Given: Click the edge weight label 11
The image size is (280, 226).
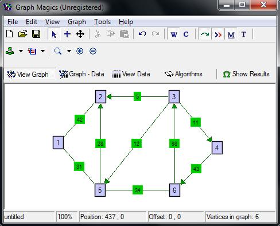Looking at the screenshot, I should 196,122.
